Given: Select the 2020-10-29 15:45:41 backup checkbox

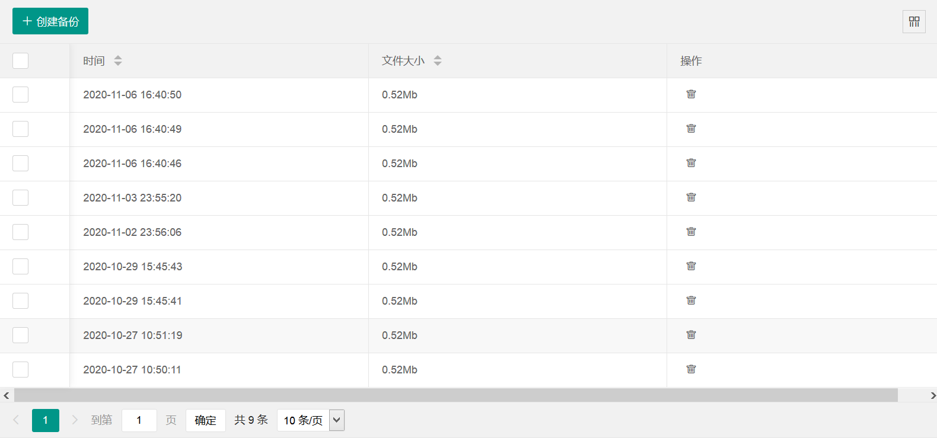Looking at the screenshot, I should [x=21, y=301].
